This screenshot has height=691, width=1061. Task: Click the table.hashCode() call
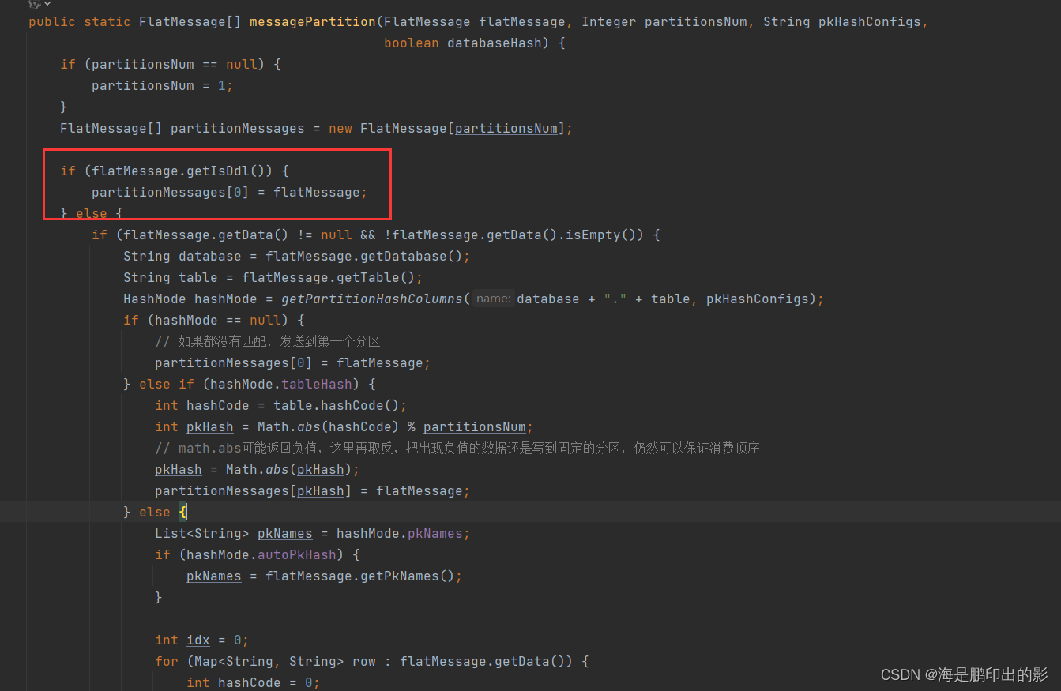point(337,406)
